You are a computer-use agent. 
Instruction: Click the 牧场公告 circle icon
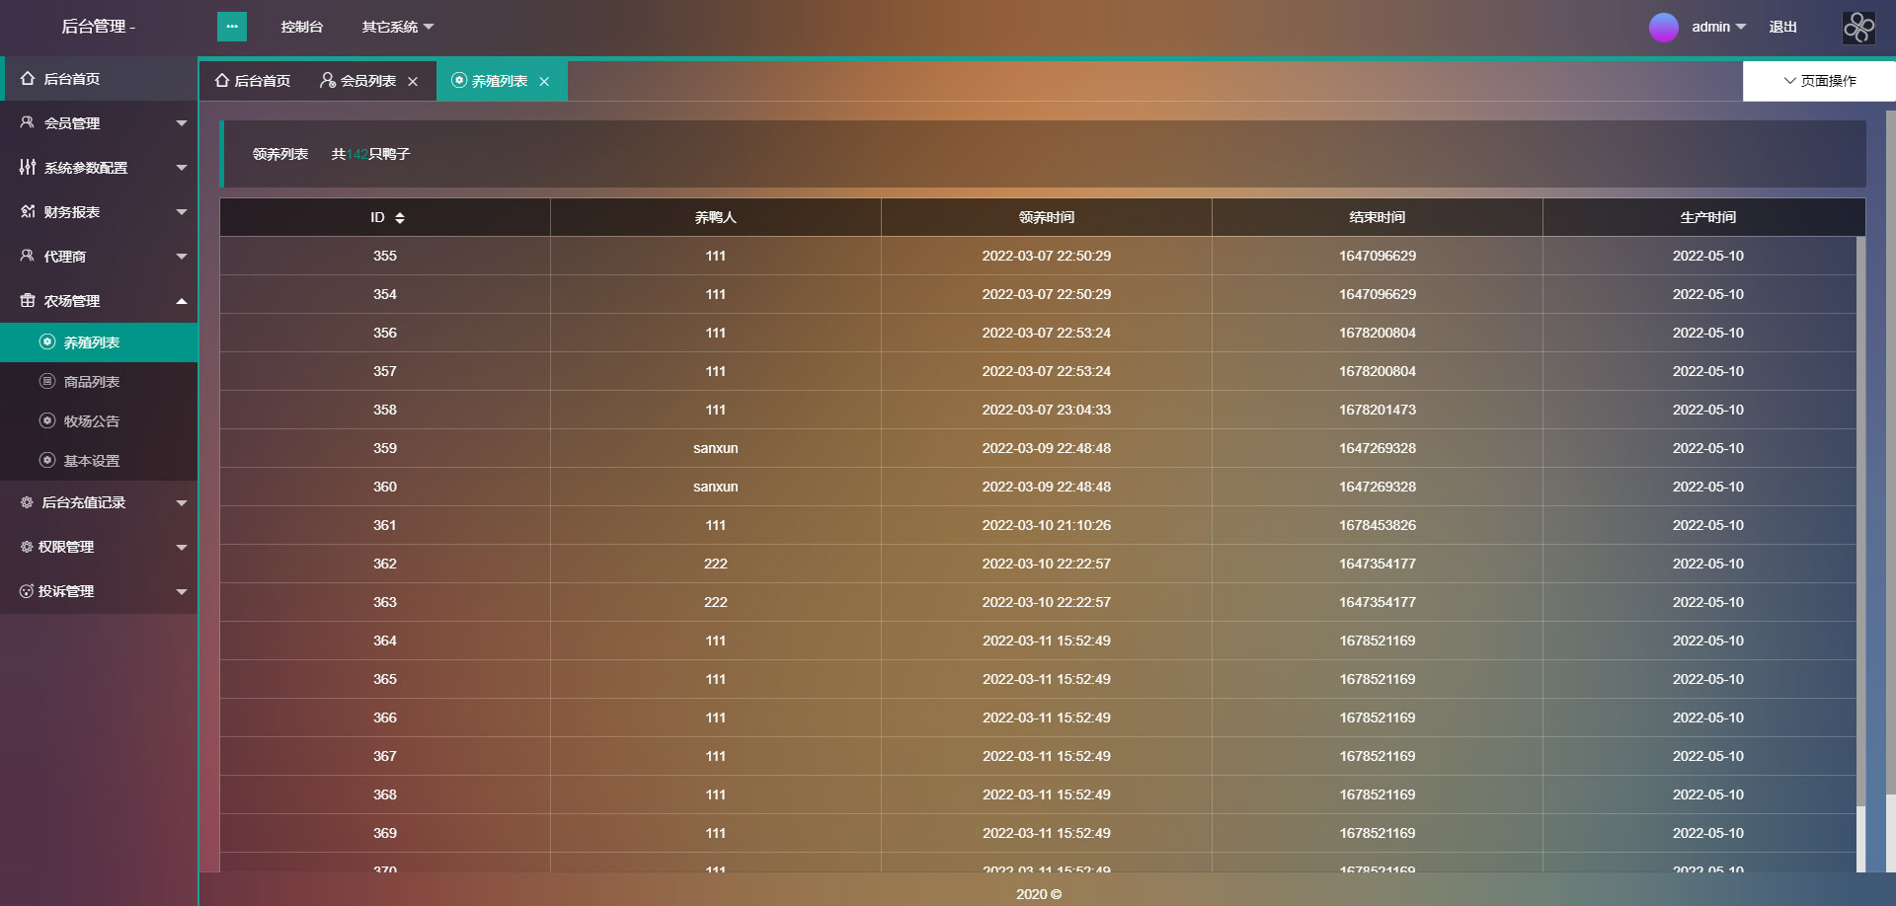click(47, 420)
